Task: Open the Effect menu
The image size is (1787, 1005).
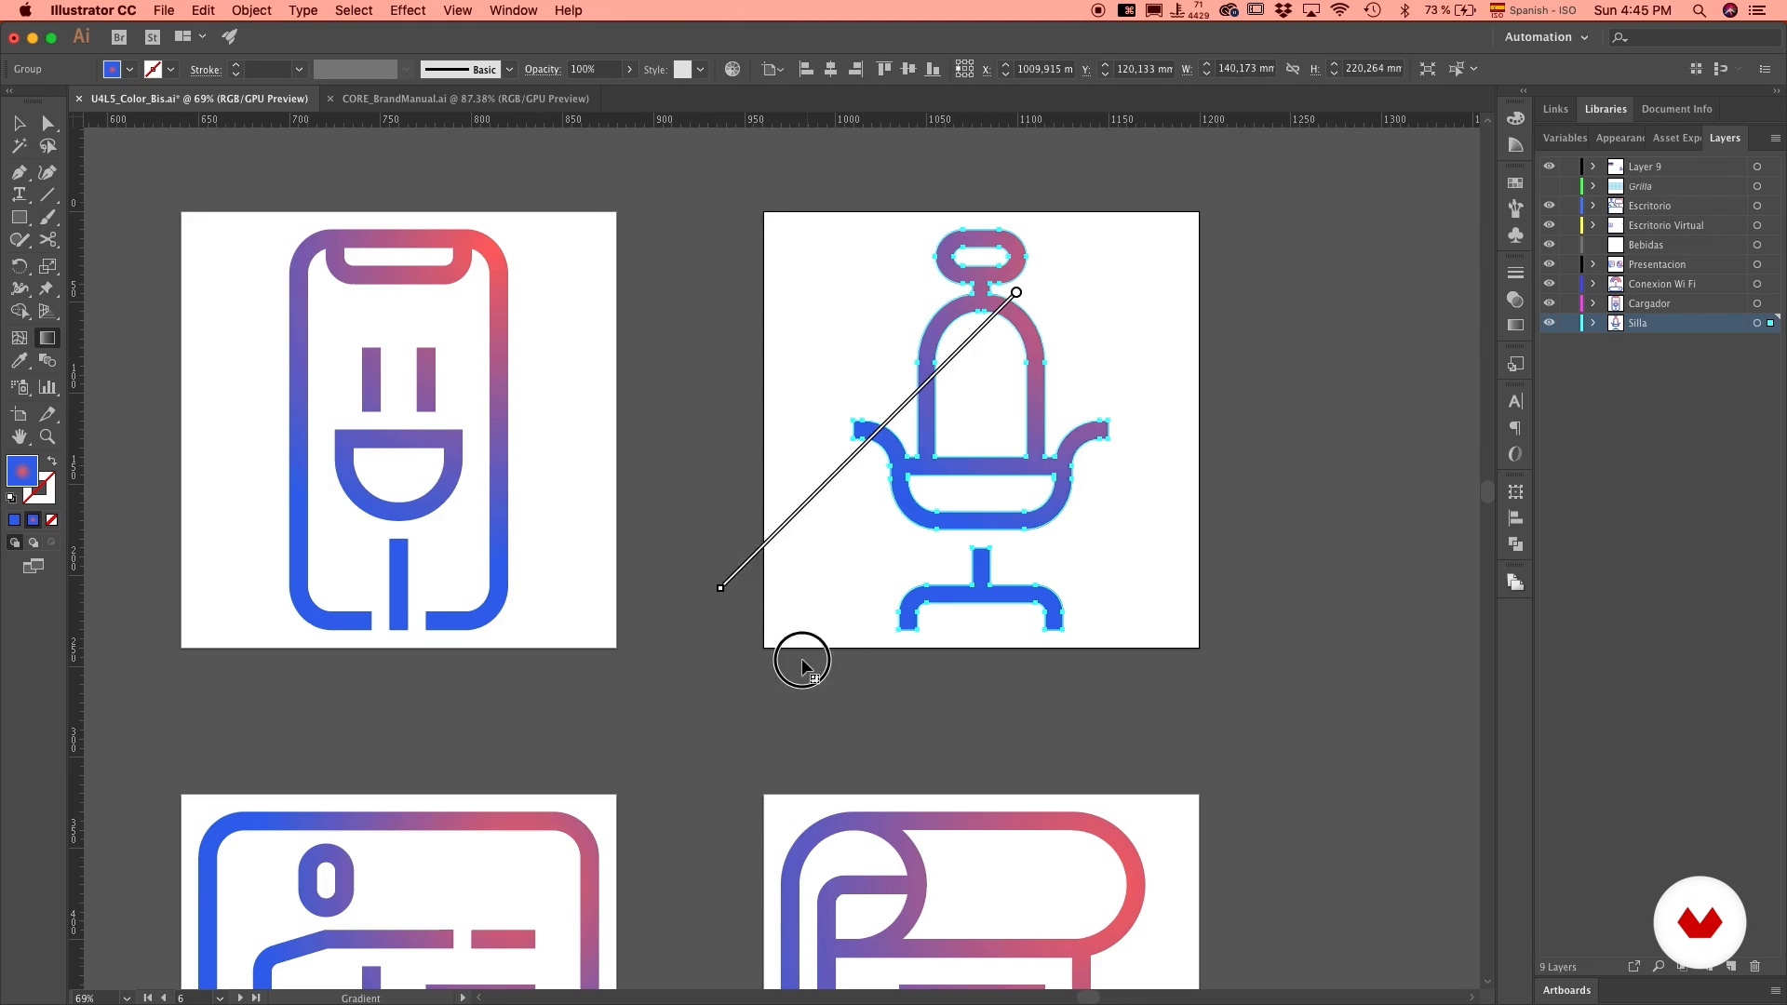Action: [x=408, y=10]
